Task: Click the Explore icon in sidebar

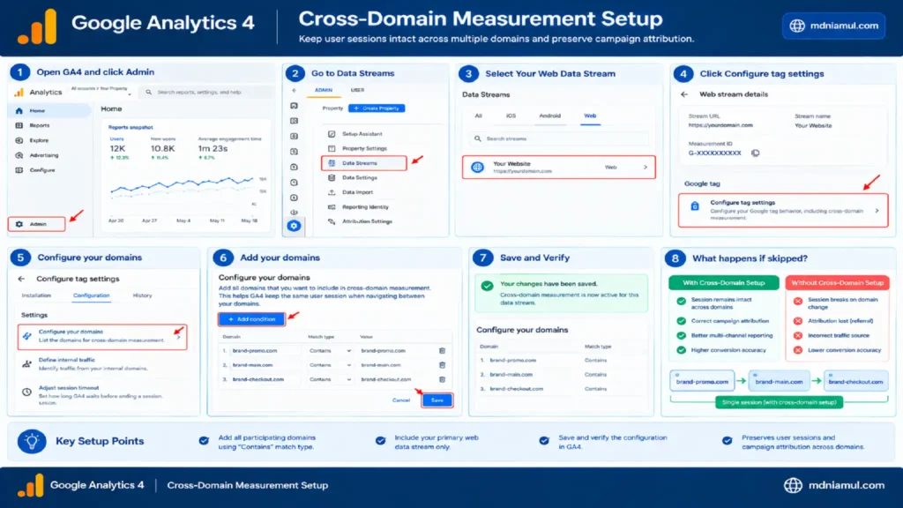Action: [19, 140]
